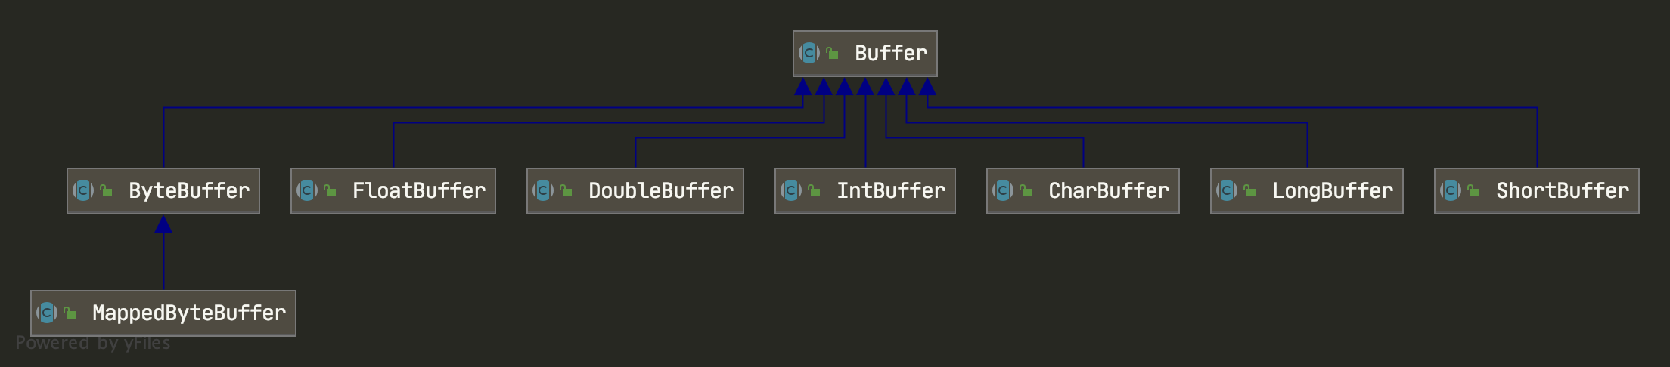Click the class icon beside DoubleBuffer
1670x367 pixels.
point(543,190)
